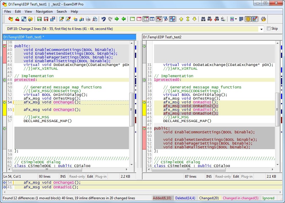This screenshot has height=203, width=285.
Task: Jump to previous difference with yellow up arrow
Action: click(x=181, y=19)
